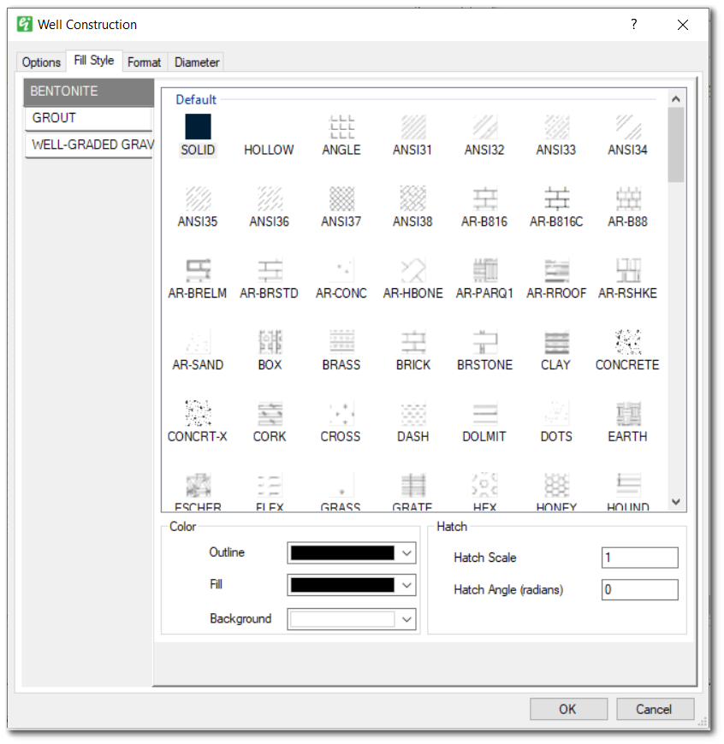Choose the ANSI31 hatch pattern
Viewport: 724px width, 744px height.
[412, 127]
